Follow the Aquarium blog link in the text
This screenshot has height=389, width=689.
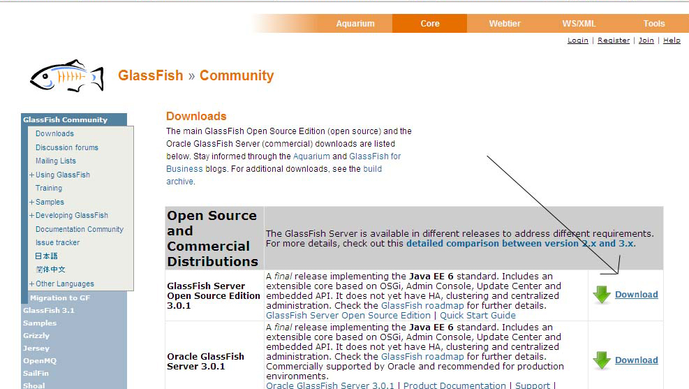311,156
